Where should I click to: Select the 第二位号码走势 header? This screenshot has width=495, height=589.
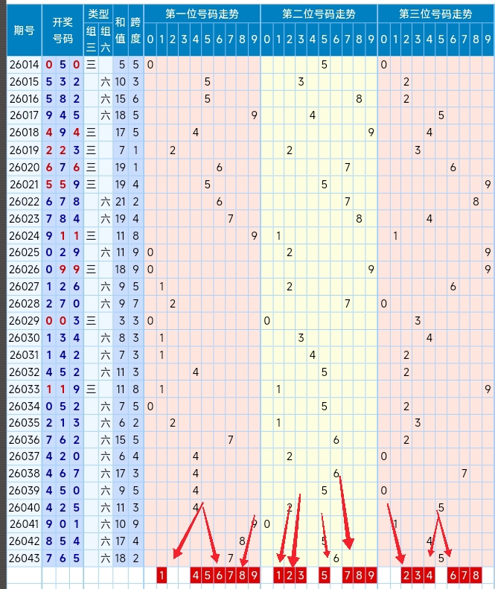pyautogui.click(x=319, y=14)
